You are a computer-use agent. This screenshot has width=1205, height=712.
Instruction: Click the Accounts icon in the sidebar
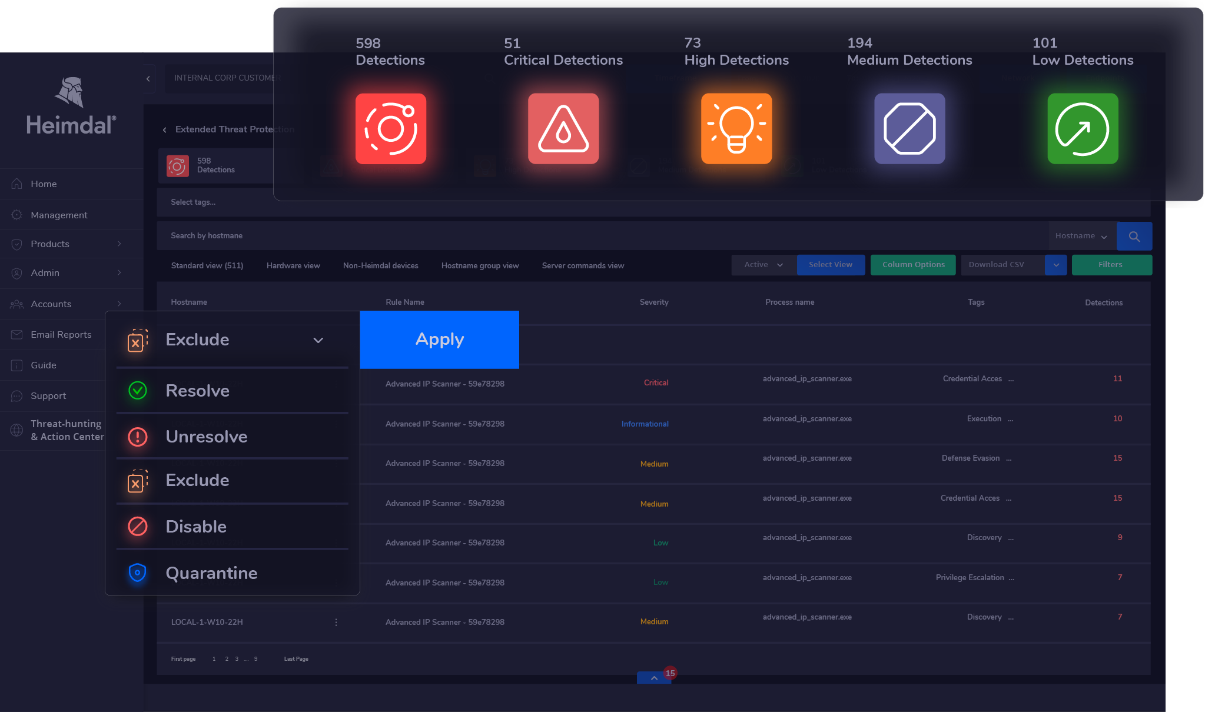click(16, 304)
